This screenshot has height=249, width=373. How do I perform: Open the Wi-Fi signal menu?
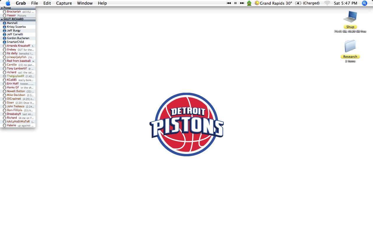tap(327, 3)
